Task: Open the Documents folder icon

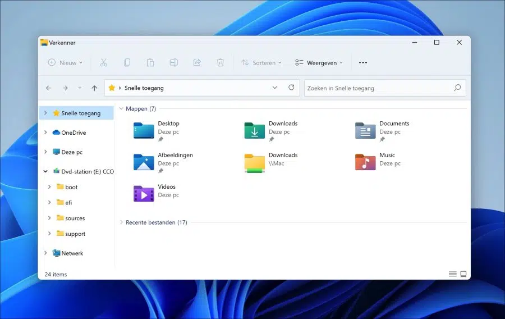Action: point(365,130)
